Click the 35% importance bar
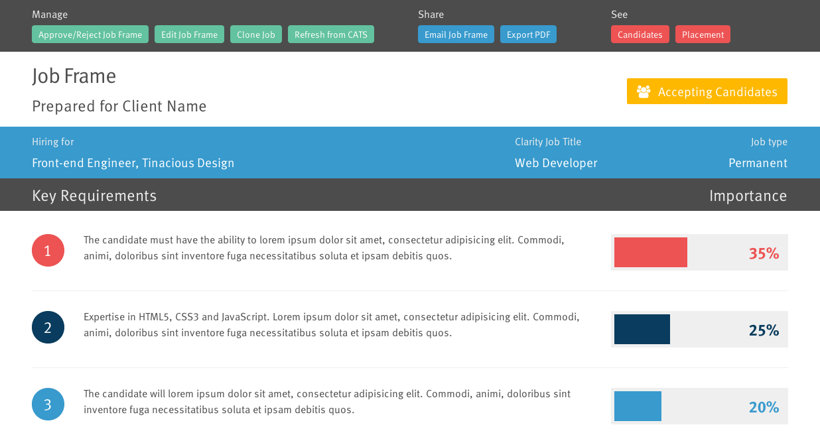 click(x=699, y=252)
